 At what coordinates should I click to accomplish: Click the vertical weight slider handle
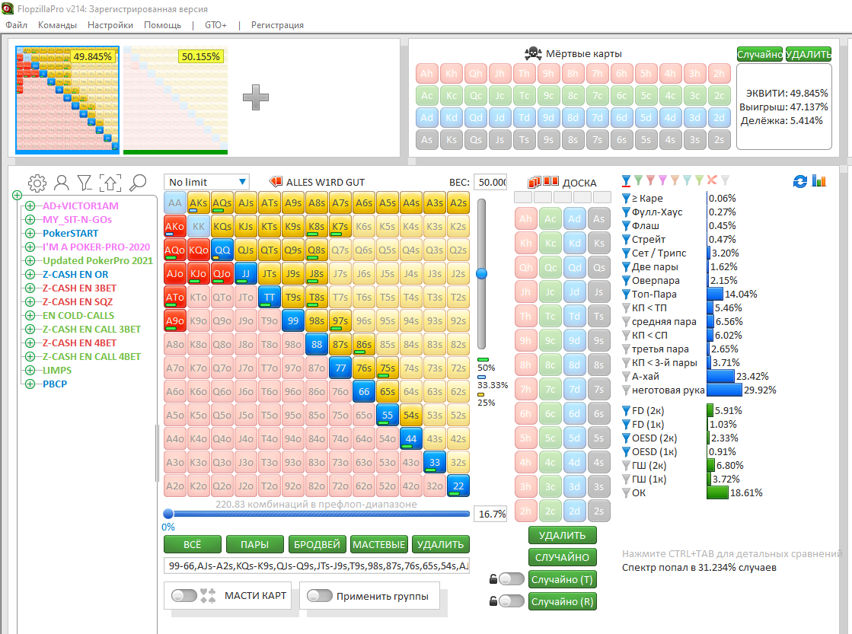pos(481,273)
